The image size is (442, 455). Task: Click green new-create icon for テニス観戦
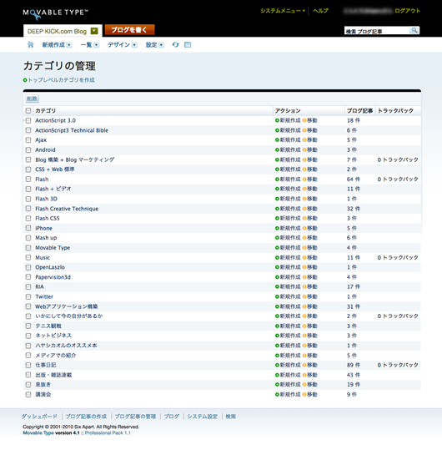pos(277,326)
